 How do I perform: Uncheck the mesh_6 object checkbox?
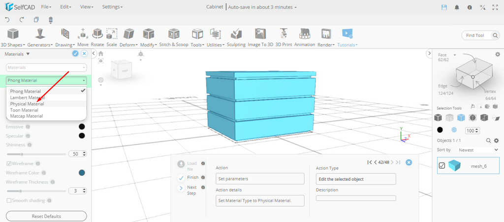click(x=442, y=166)
